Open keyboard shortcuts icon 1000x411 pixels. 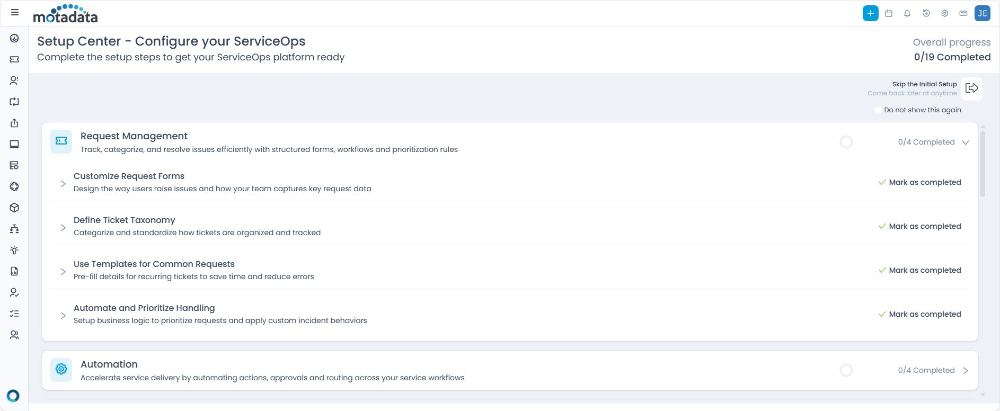click(963, 13)
